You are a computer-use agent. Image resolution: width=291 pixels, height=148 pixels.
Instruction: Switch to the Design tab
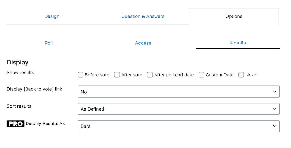pos(52,16)
